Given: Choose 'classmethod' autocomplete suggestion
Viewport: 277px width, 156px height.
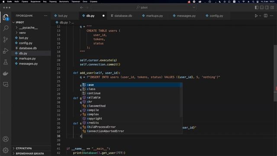Looking at the screenshot, I should (x=132, y=106).
